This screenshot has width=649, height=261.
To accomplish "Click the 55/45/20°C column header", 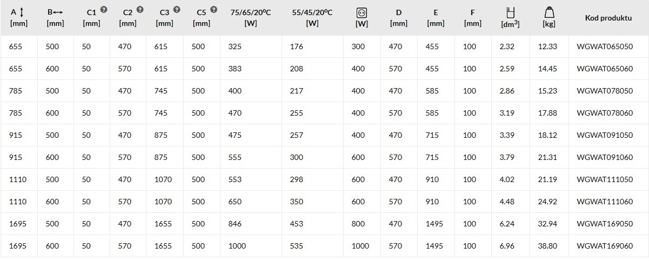I will [x=312, y=18].
